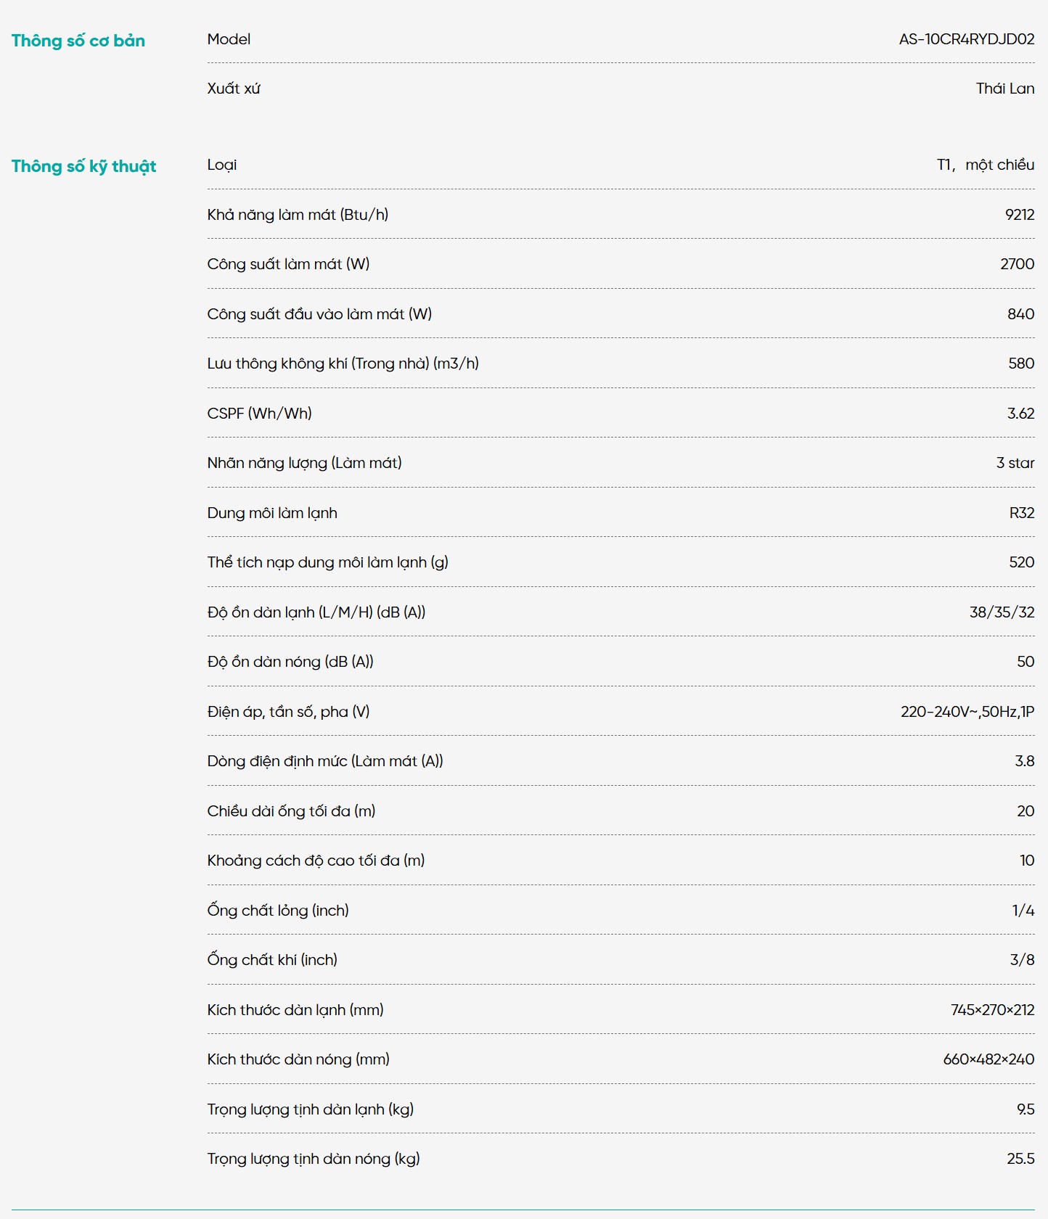Click the "Thông số kỹ thuật" section heading
Image resolution: width=1048 pixels, height=1219 pixels.
pyautogui.click(x=84, y=166)
